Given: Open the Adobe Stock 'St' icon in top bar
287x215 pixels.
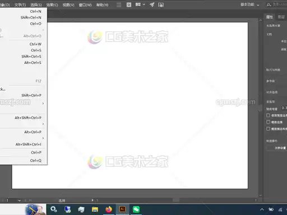Looking at the screenshot, I should click(129, 4).
